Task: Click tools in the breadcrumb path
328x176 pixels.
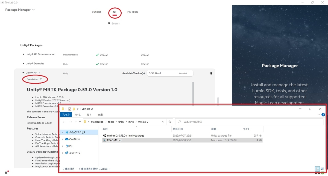Action: (x=111, y=122)
